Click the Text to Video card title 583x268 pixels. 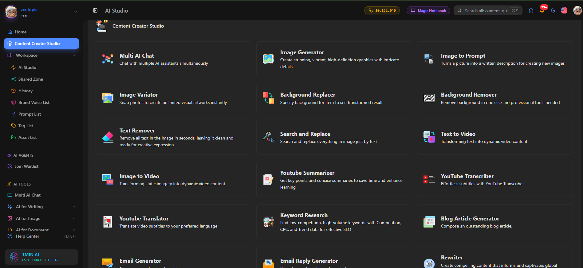(x=458, y=134)
